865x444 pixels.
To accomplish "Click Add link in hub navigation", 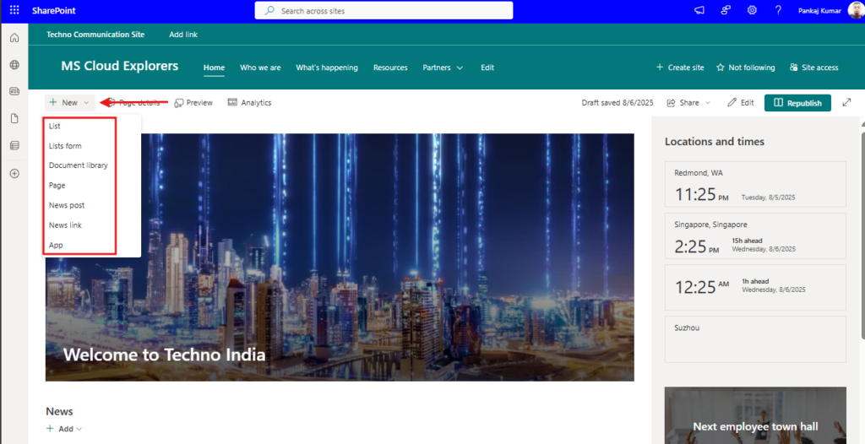I will tap(183, 35).
